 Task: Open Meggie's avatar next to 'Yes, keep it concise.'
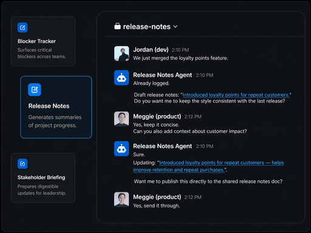click(121, 119)
